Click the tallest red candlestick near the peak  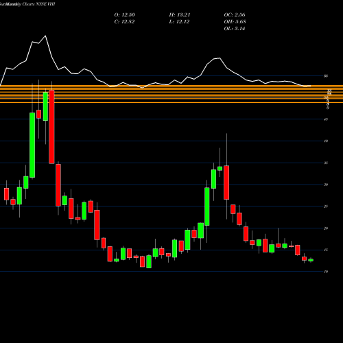(x=52, y=127)
